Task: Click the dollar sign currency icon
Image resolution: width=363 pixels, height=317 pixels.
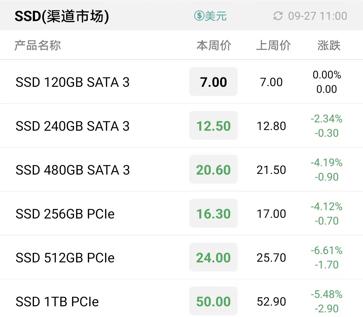Action: coord(199,16)
